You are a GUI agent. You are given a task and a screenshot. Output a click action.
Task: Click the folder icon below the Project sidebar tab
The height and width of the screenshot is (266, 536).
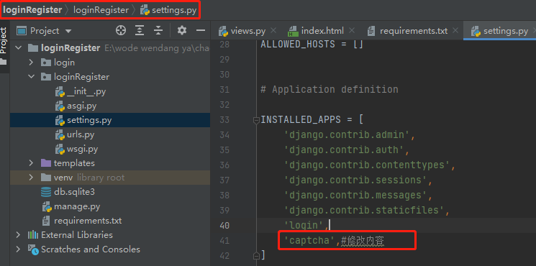click(x=4, y=62)
